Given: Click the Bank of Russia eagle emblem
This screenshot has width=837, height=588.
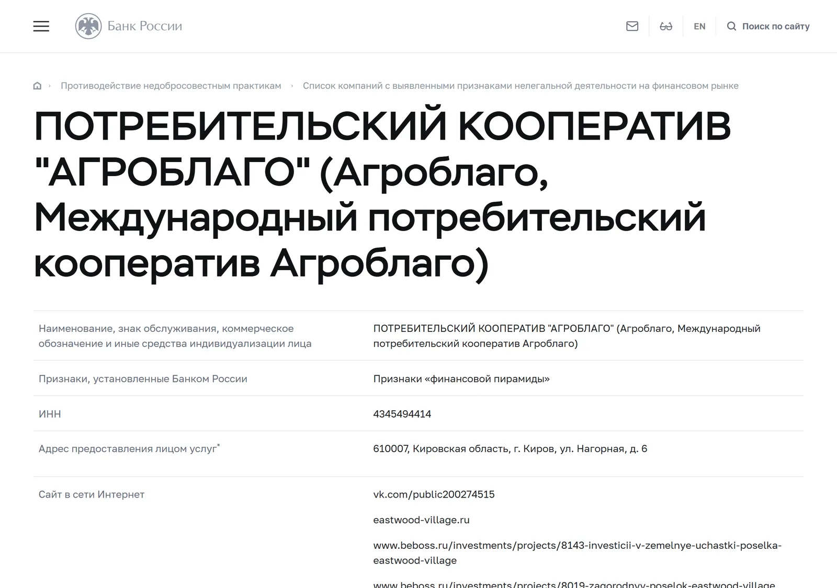Looking at the screenshot, I should tap(88, 26).
